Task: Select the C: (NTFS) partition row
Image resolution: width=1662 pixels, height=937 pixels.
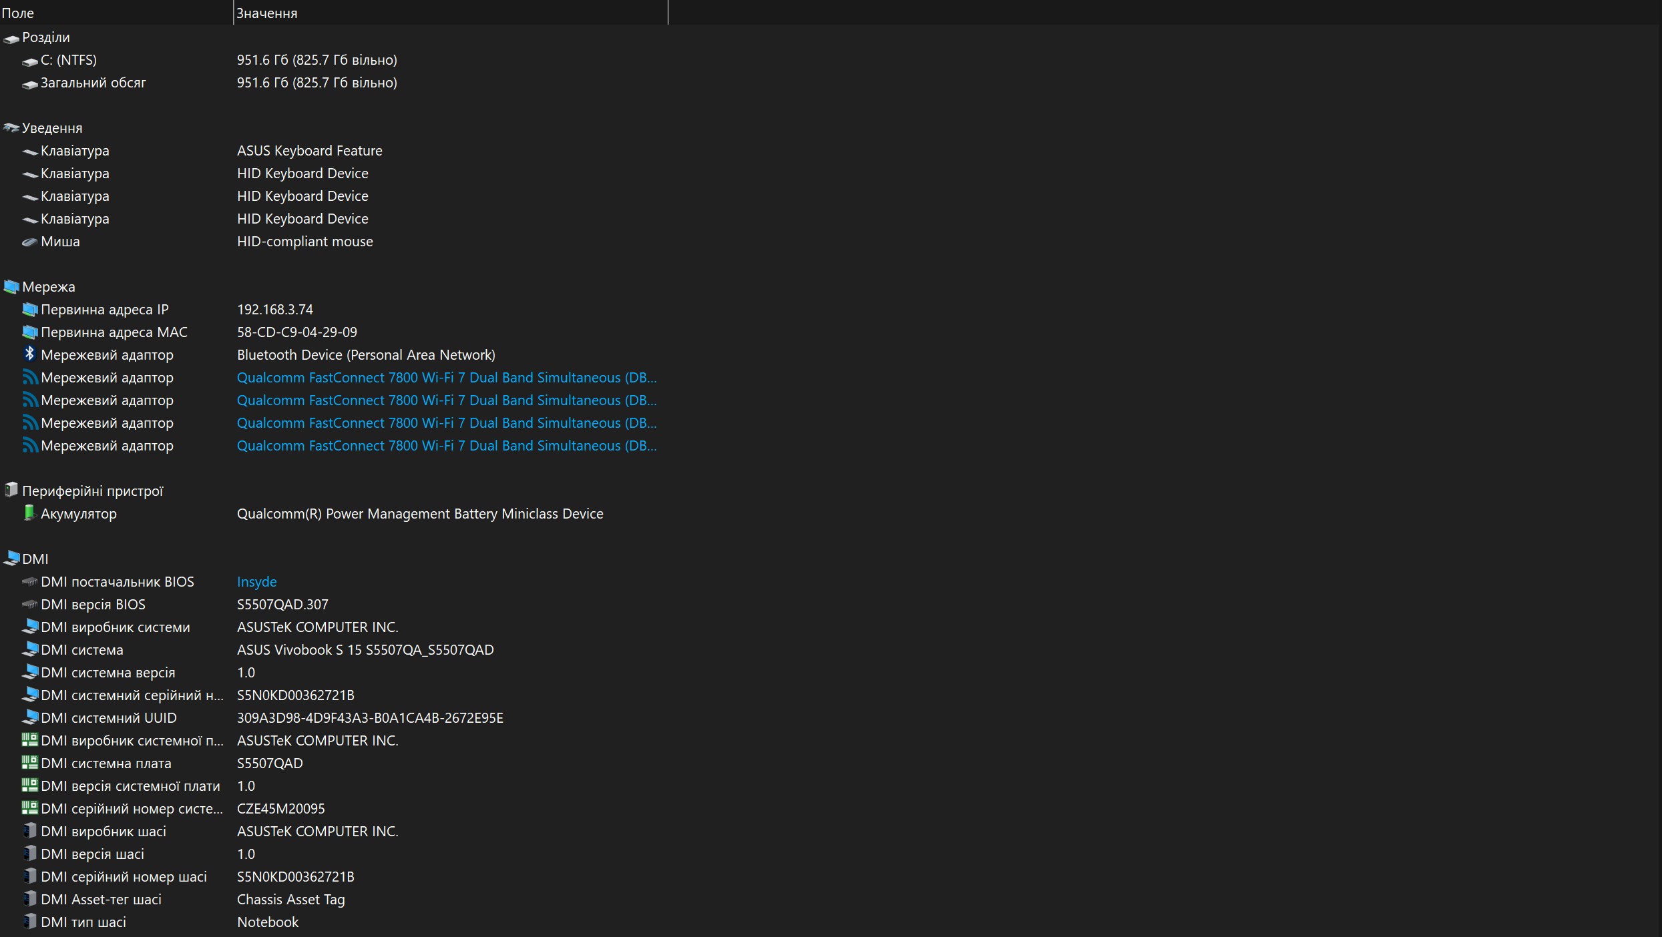Action: click(68, 60)
